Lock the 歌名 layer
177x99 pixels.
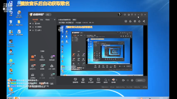click(33, 23)
